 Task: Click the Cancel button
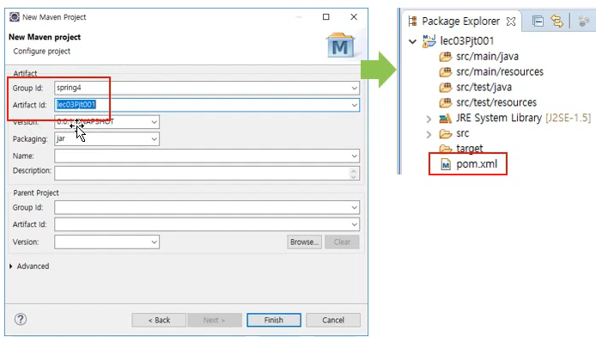333,320
